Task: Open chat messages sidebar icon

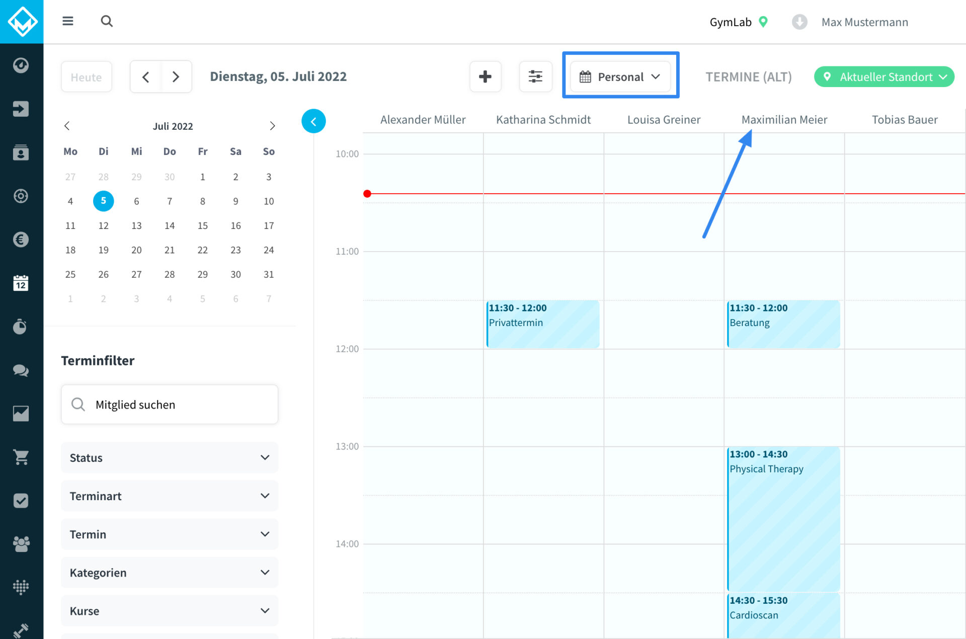Action: coord(21,370)
